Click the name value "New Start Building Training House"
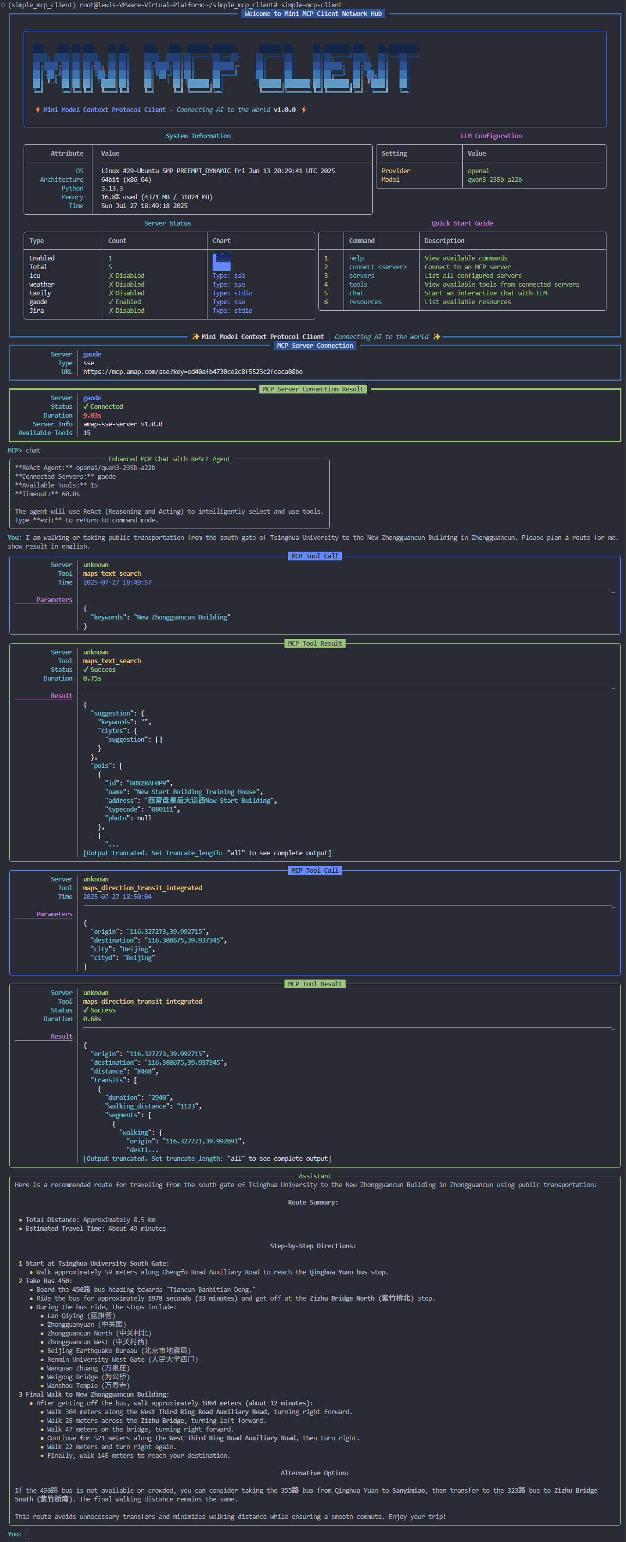The image size is (626, 1542). tap(198, 792)
